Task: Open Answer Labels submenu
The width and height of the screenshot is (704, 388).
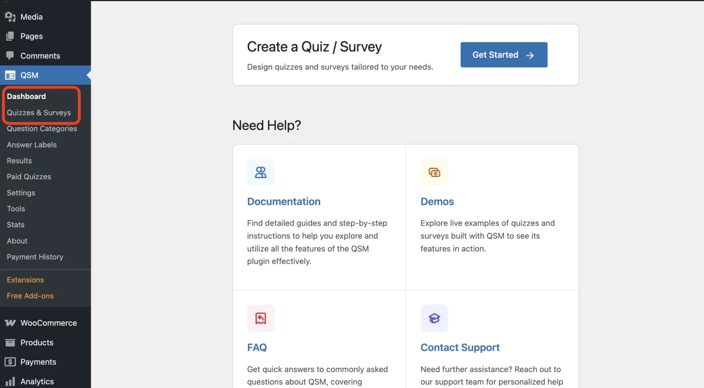Action: click(32, 145)
